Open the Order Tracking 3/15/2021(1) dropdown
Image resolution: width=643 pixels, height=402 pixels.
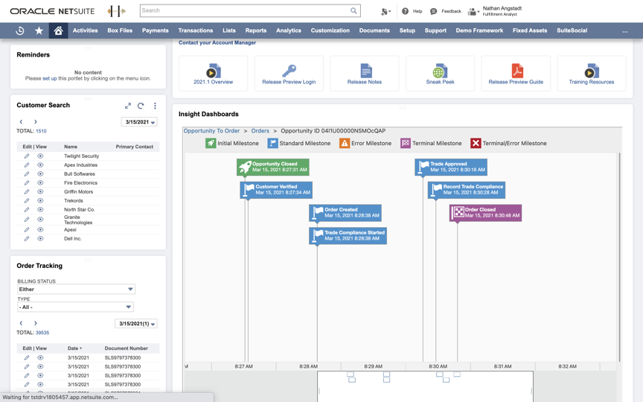[x=136, y=324]
